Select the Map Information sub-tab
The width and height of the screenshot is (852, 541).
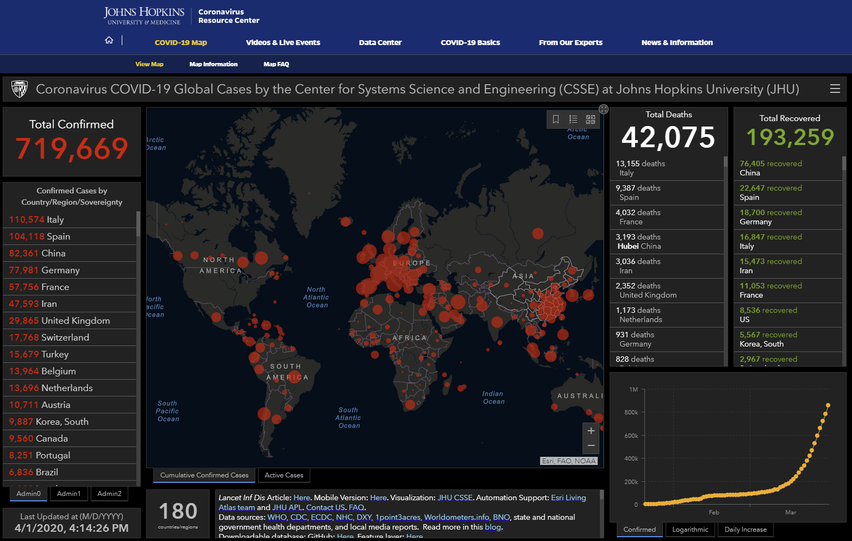click(214, 64)
